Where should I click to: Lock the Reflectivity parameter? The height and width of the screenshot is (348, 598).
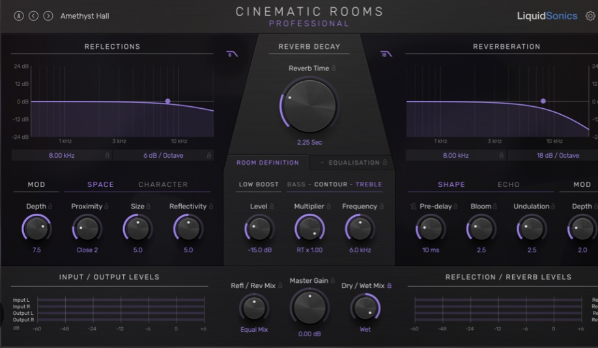click(211, 206)
